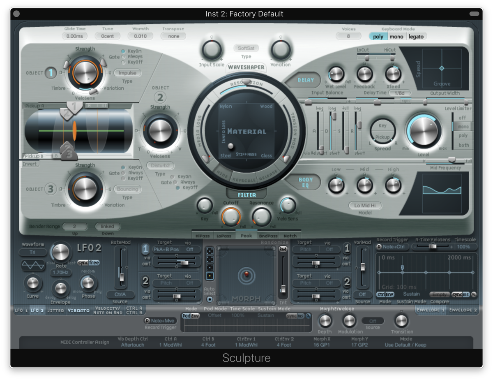Toggle the Object 3 on/off button
Viewport: 493px width, 380px height.
tap(51, 189)
